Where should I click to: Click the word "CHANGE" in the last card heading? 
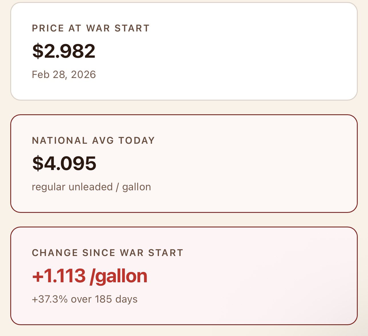(55, 253)
